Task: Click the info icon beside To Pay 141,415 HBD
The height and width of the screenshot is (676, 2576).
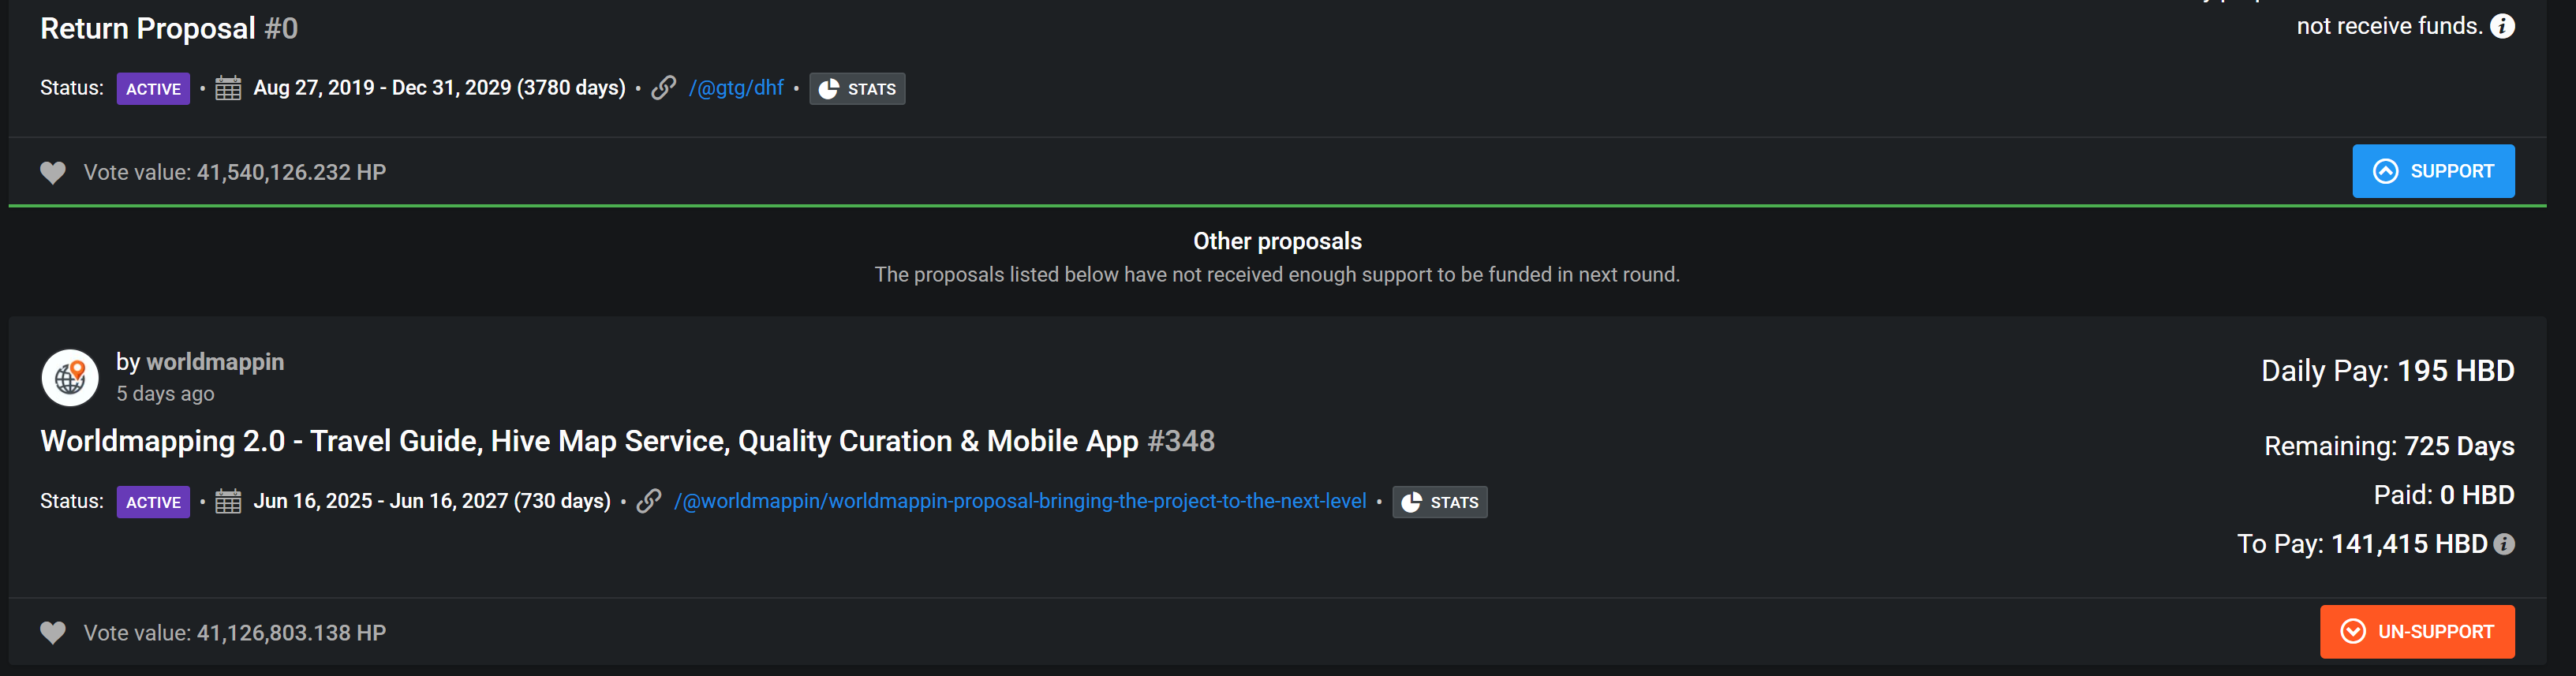Action: (x=2503, y=544)
